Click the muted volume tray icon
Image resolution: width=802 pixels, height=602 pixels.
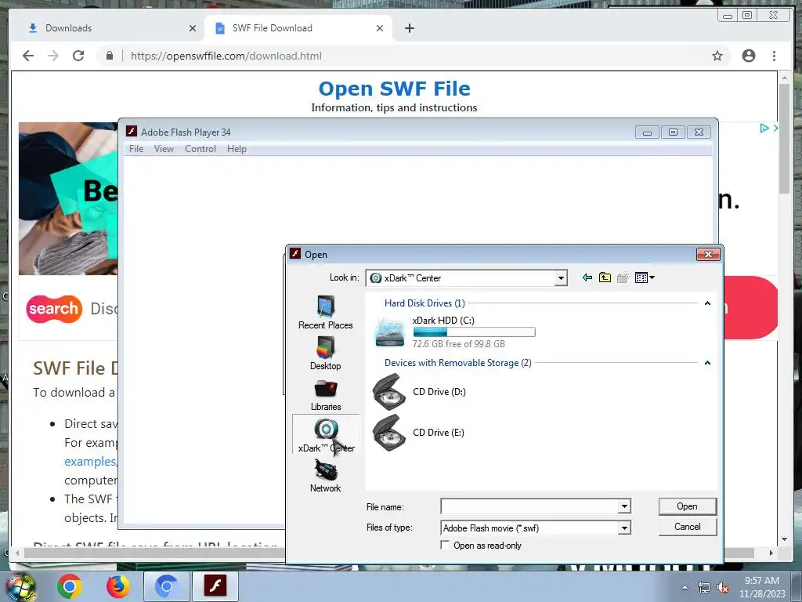723,588
